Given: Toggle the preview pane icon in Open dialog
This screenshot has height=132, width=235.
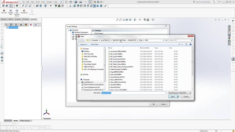Looking at the screenshot, I should click(186, 44).
